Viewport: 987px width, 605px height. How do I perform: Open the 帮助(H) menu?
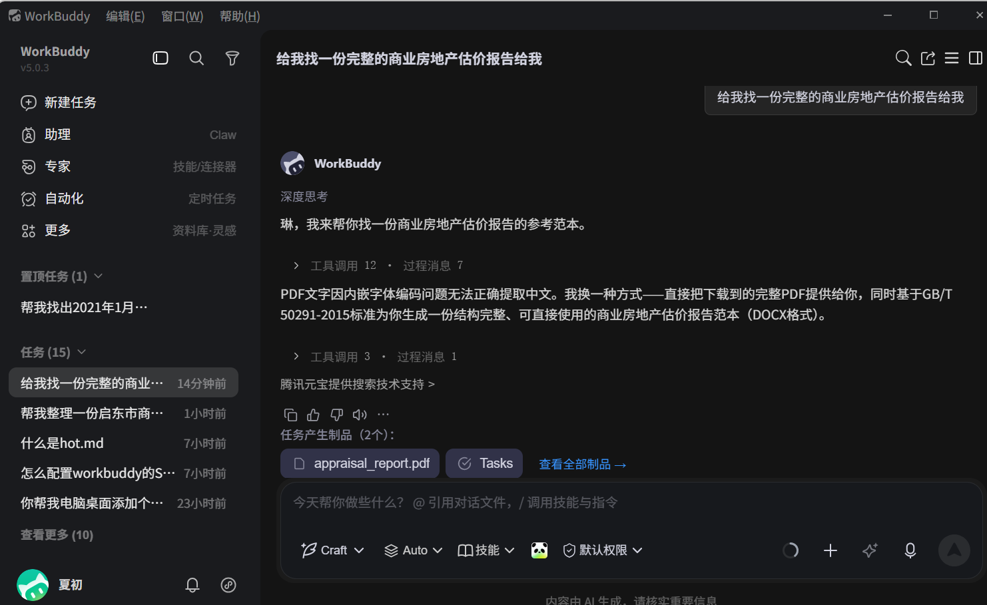click(240, 16)
